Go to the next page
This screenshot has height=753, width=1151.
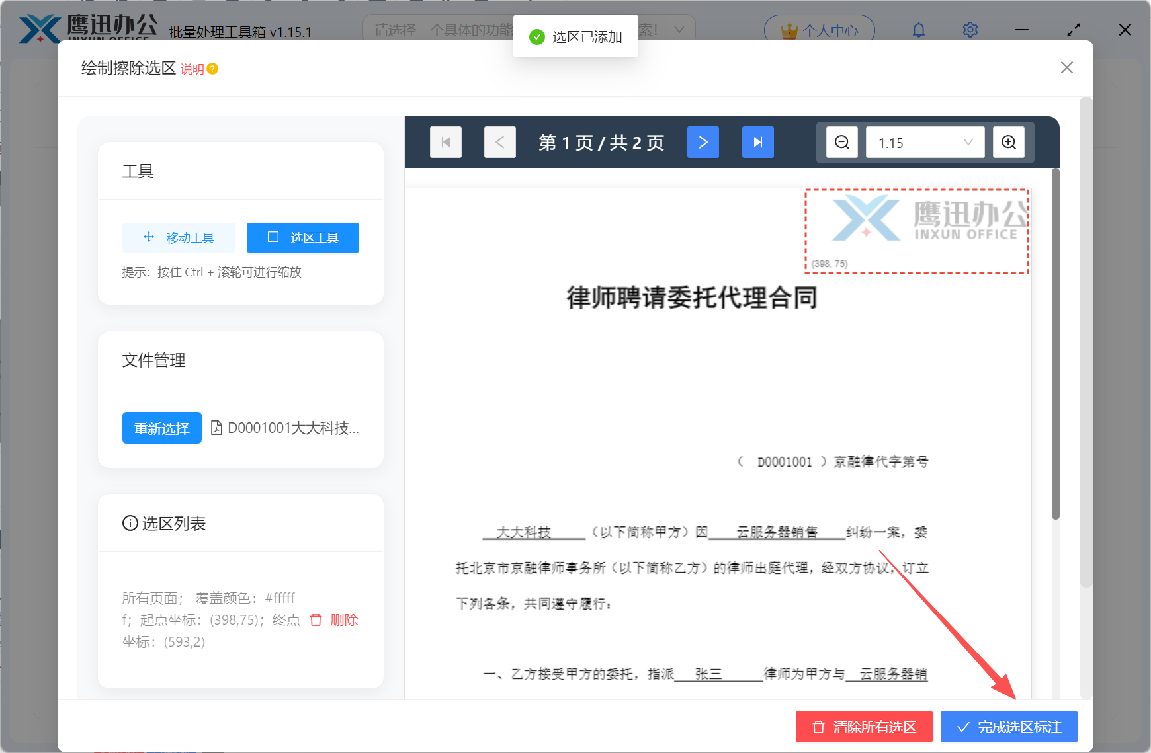pos(703,142)
